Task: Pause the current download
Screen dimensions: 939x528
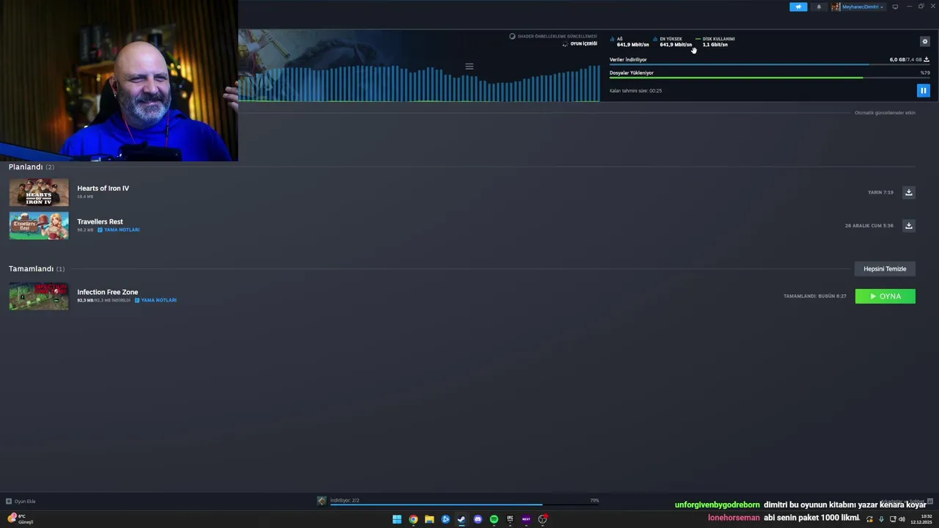Action: pyautogui.click(x=923, y=90)
